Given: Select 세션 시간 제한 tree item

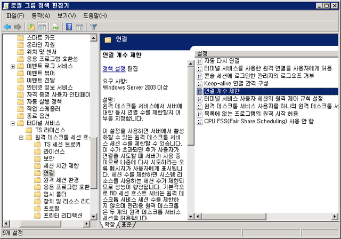Looking at the screenshot, I should pos(61,165).
